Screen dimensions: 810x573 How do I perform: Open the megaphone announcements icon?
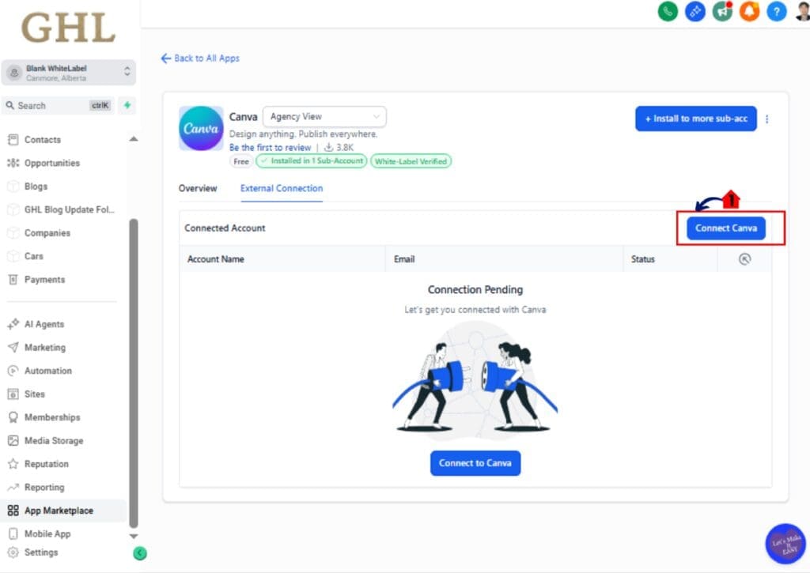click(722, 12)
